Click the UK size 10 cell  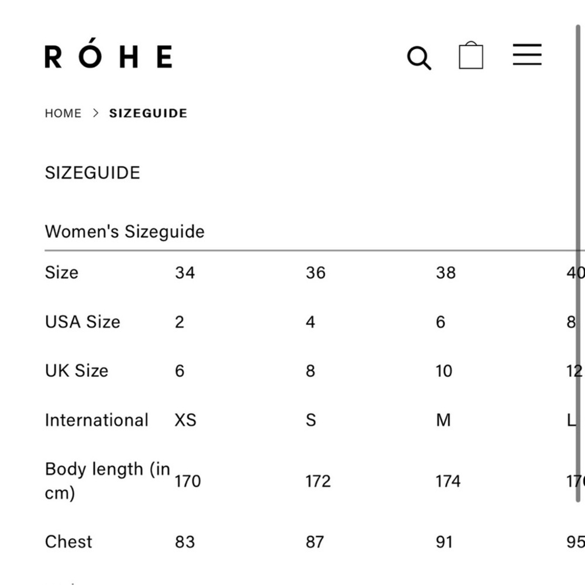pyautogui.click(x=444, y=371)
